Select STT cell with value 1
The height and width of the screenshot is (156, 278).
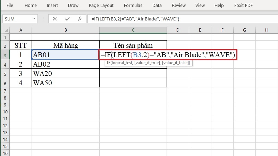point(21,55)
